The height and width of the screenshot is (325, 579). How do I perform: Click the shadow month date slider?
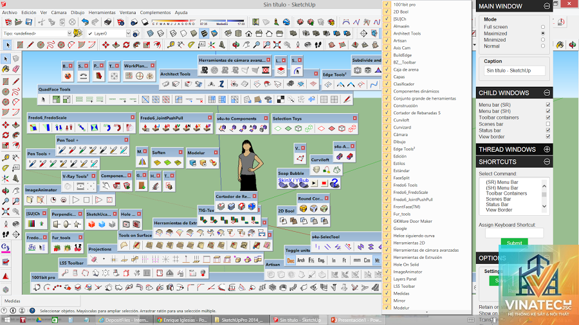(x=174, y=22)
